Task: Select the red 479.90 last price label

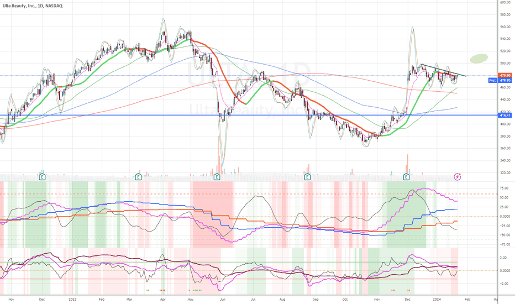Action: tap(505, 75)
